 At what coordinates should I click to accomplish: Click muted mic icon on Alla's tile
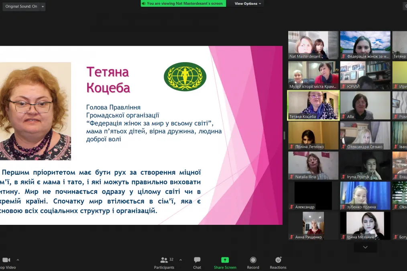[x=344, y=116]
